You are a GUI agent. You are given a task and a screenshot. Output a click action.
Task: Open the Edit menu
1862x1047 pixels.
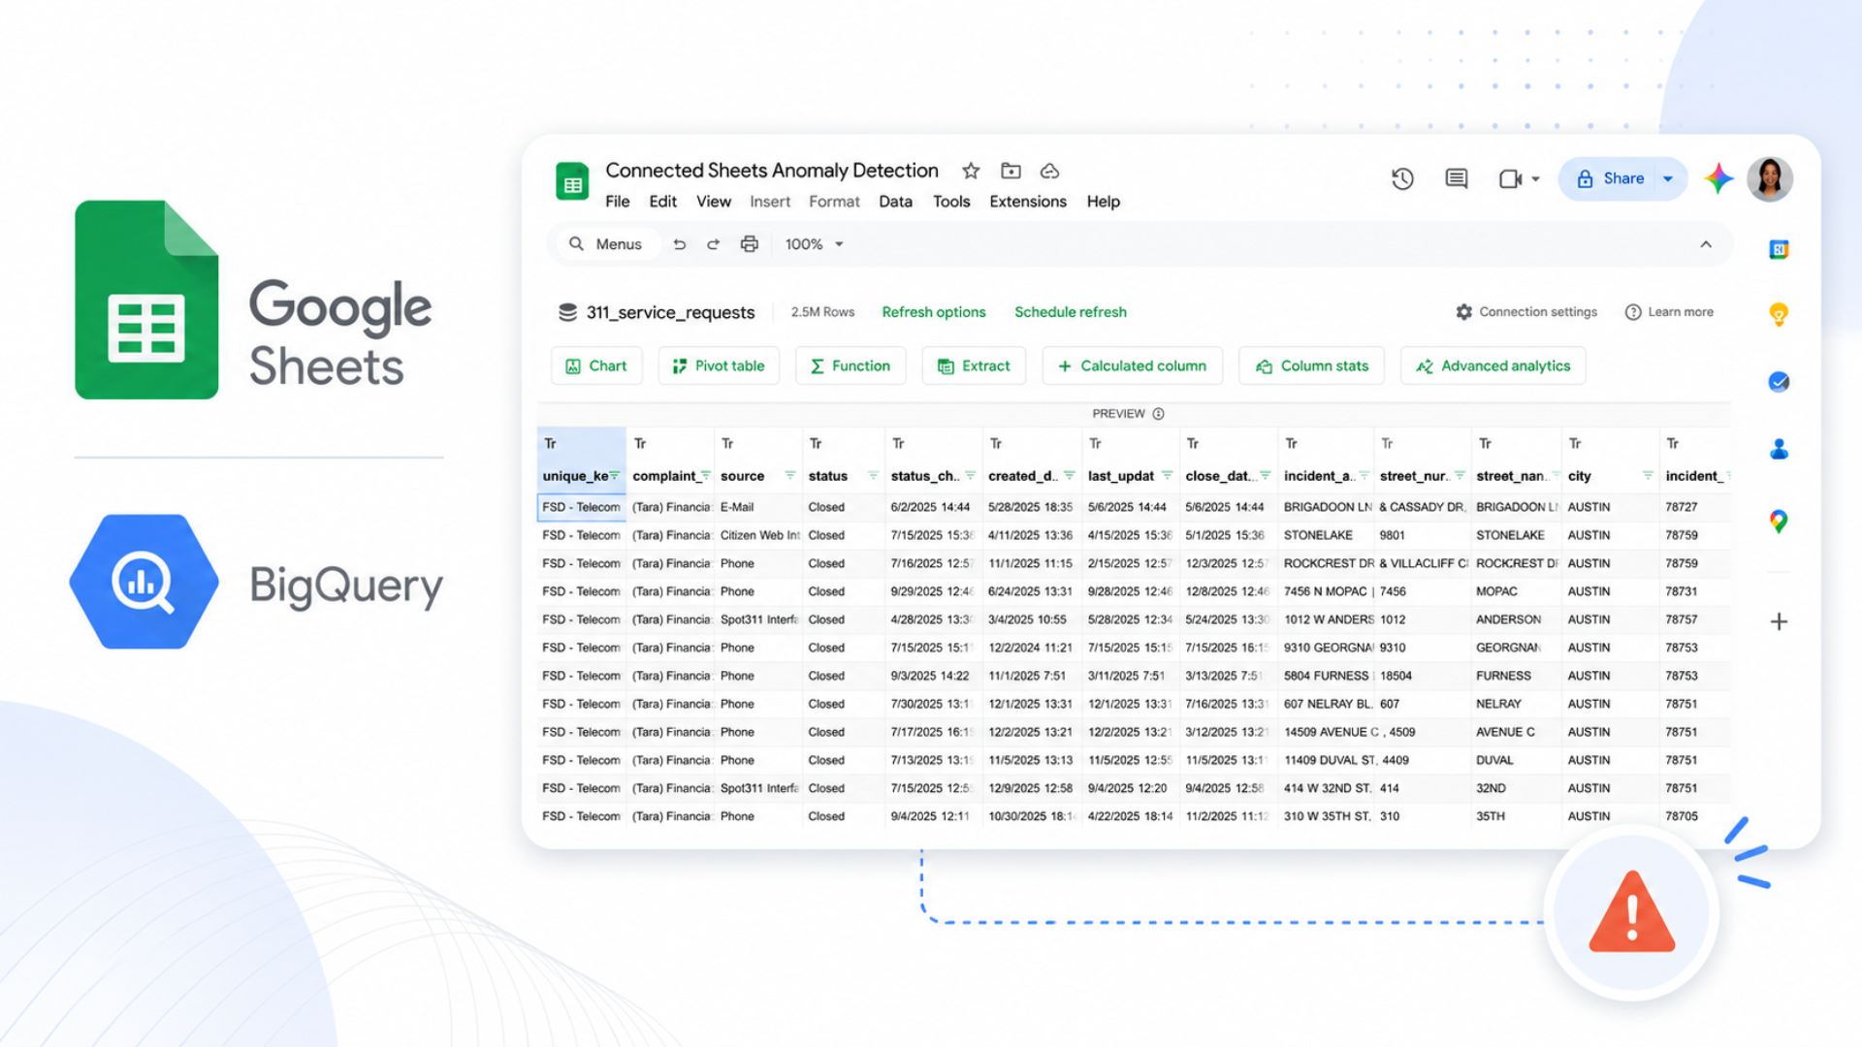point(663,202)
